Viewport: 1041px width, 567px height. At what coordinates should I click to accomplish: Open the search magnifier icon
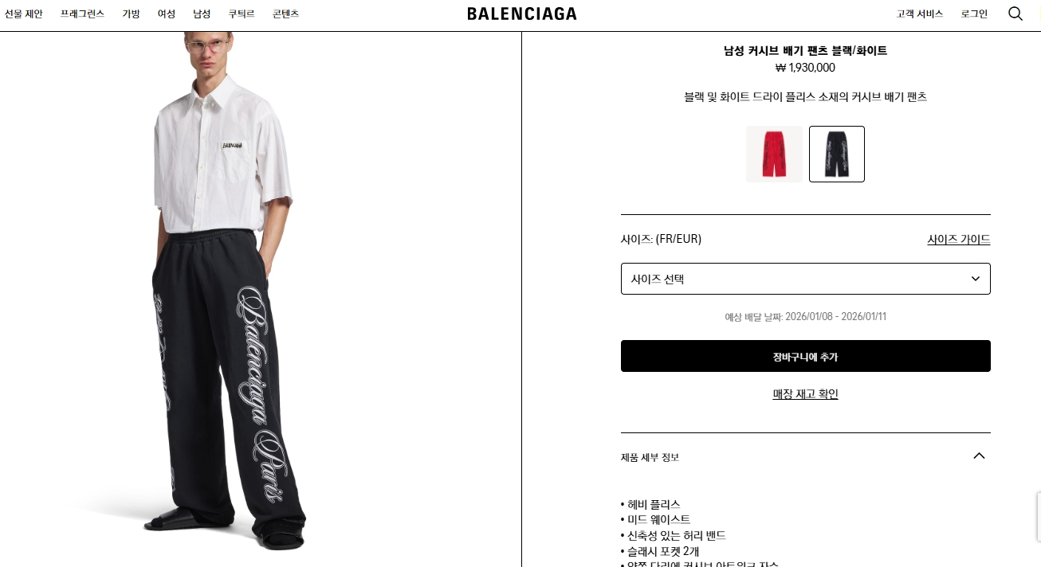point(1015,14)
